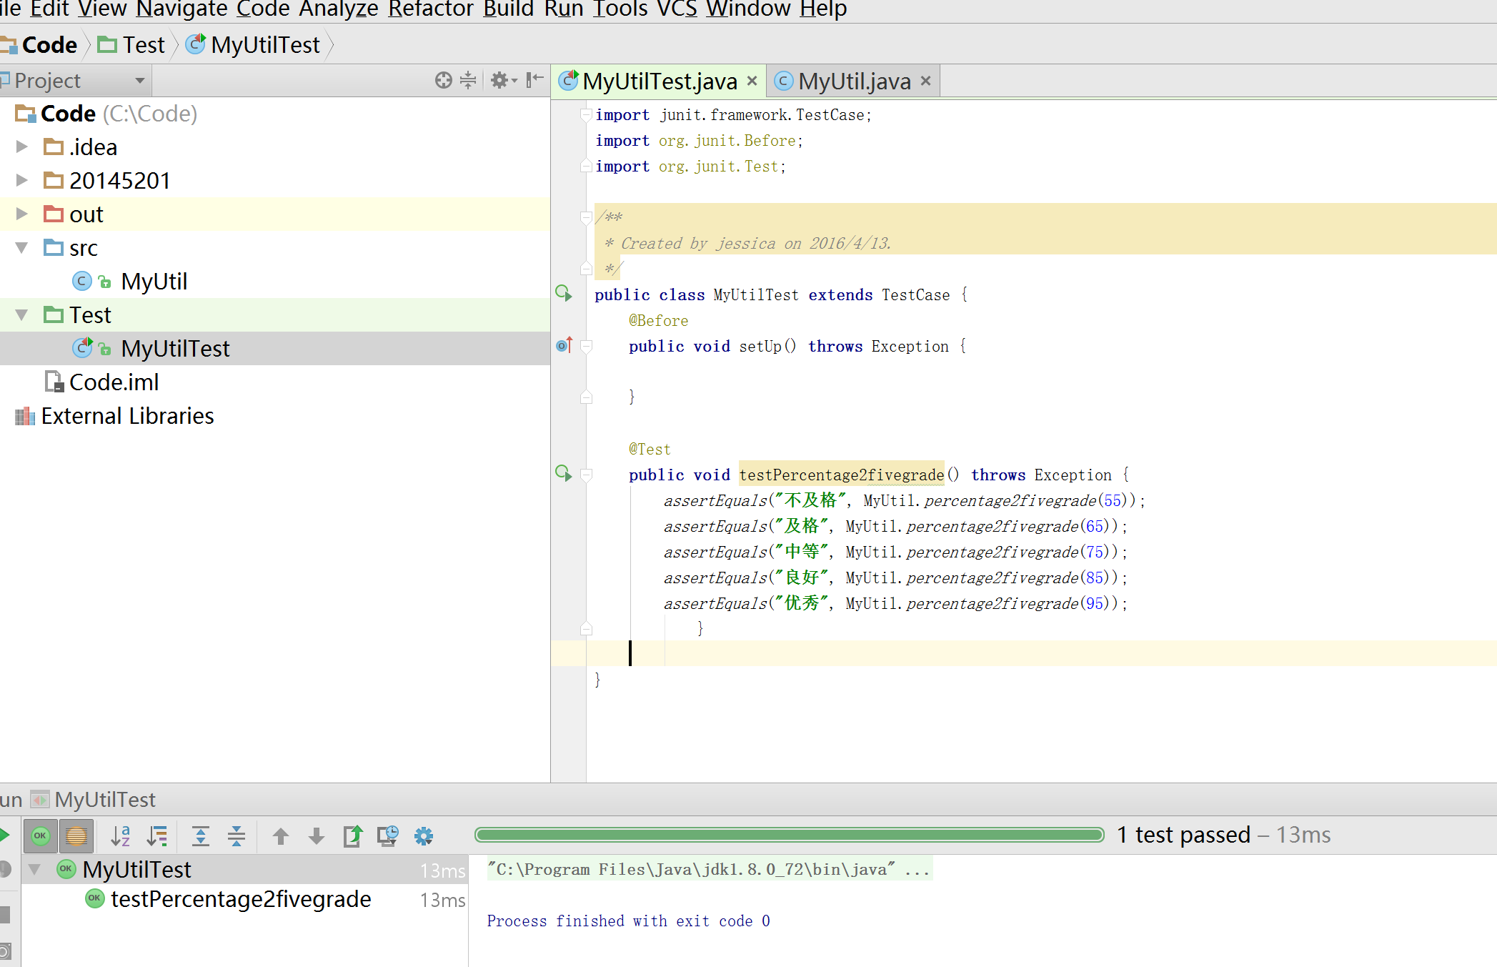Viewport: 1497px width, 967px height.
Task: Open the Project view dropdown
Action: pos(140,81)
